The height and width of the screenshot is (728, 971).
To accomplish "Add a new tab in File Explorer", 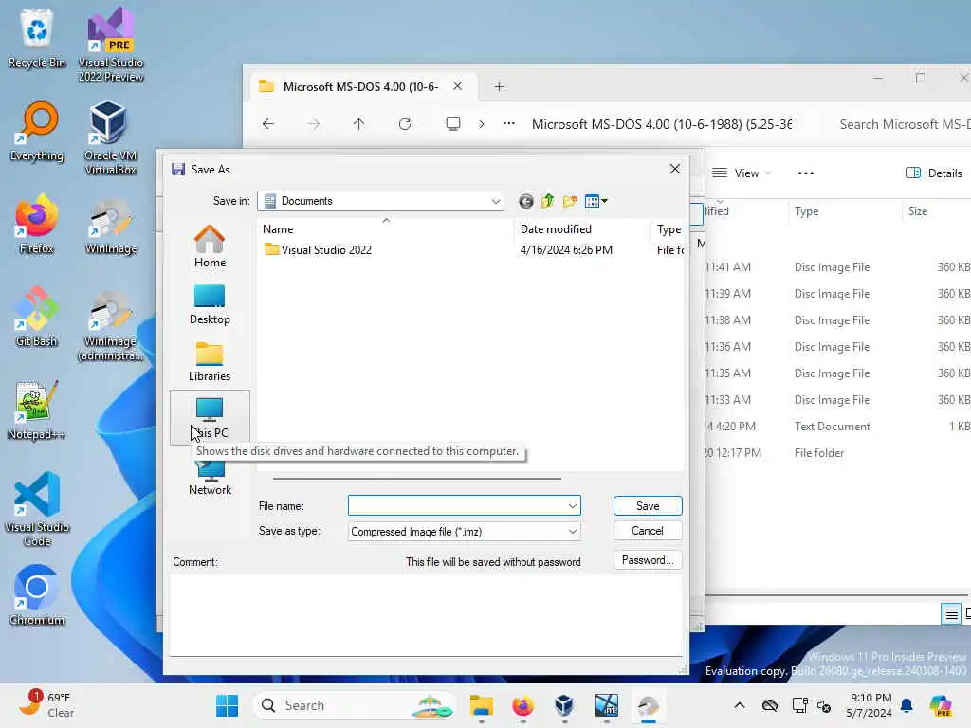I will 499,86.
